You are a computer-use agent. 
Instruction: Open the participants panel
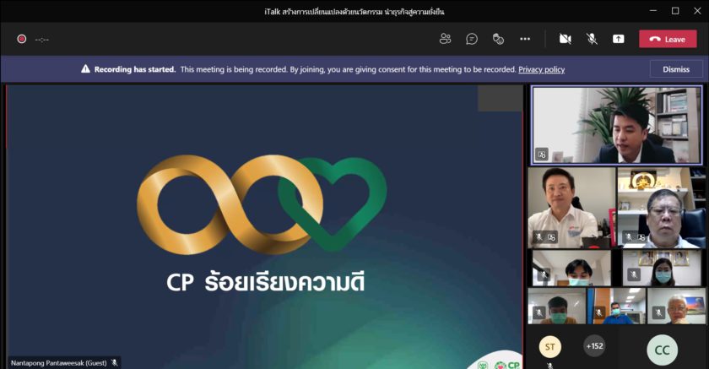click(446, 39)
